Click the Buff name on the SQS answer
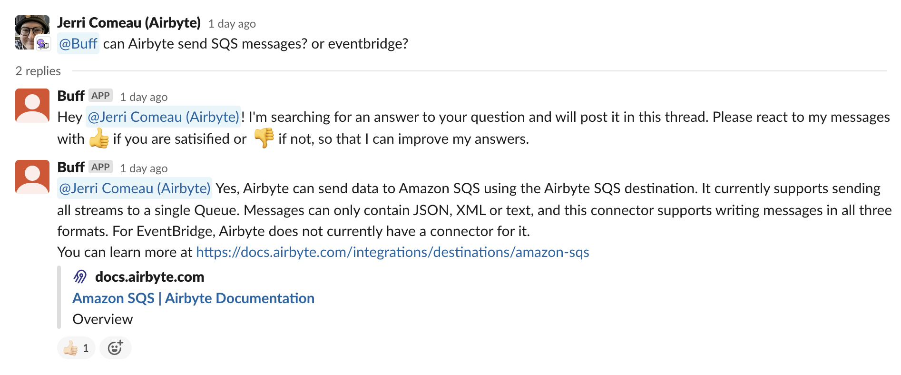The image size is (901, 375). click(71, 168)
